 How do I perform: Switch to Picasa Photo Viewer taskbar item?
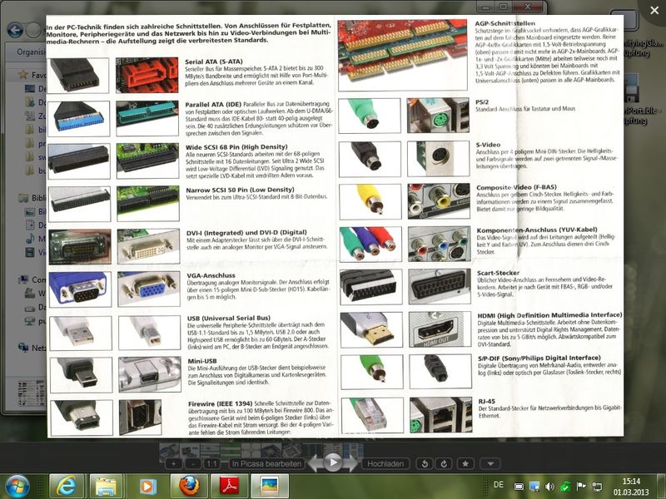270,487
